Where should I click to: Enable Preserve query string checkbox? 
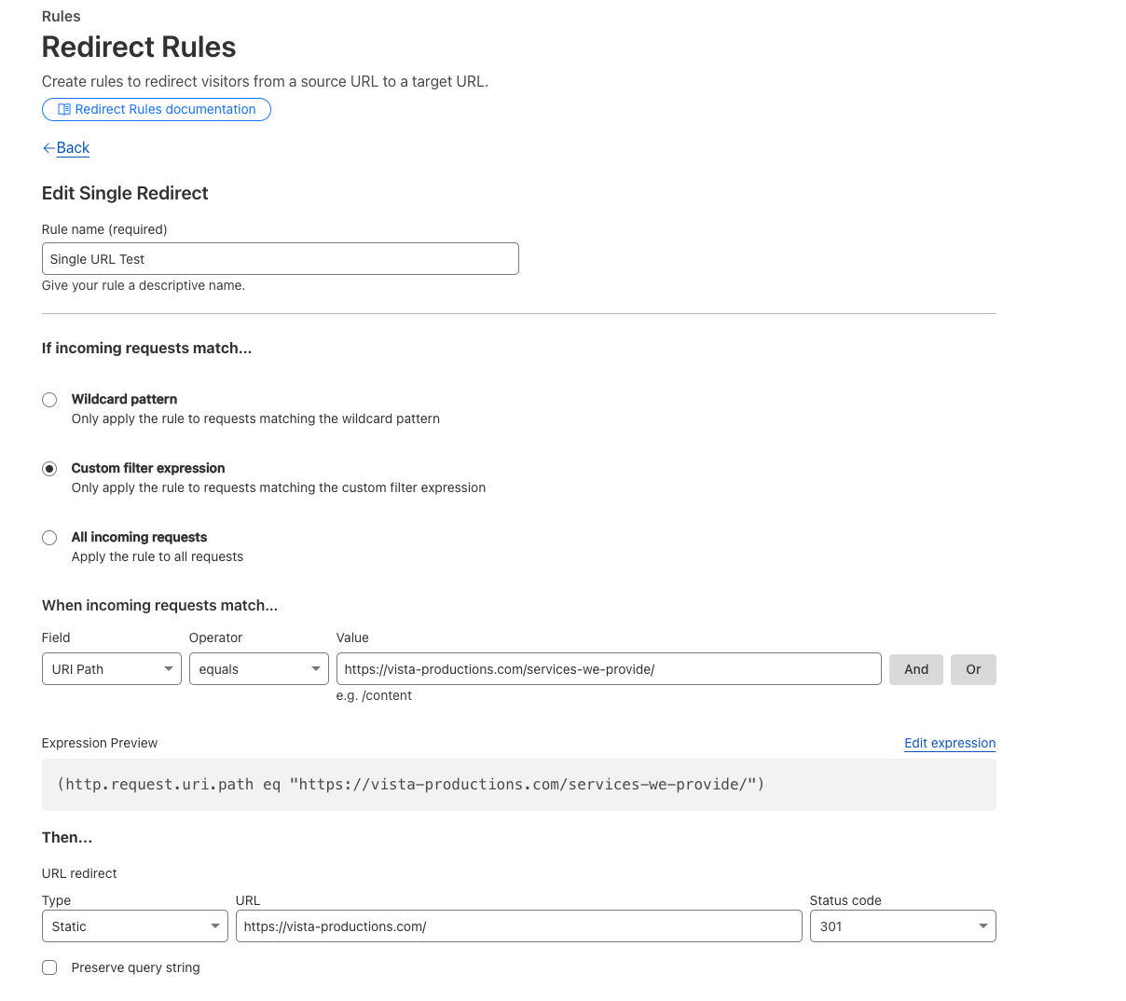click(x=49, y=967)
